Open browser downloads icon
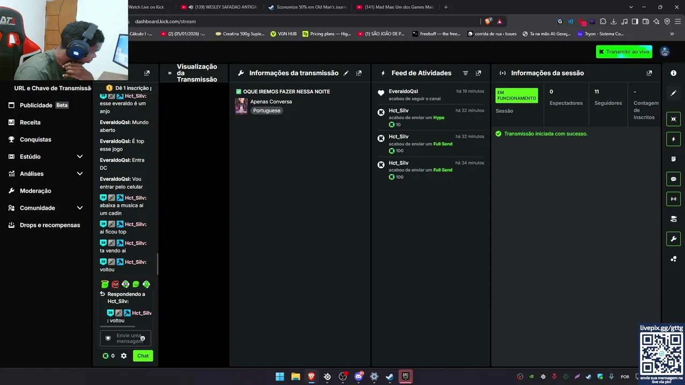Viewport: 685px width, 385px height. [x=613, y=21]
